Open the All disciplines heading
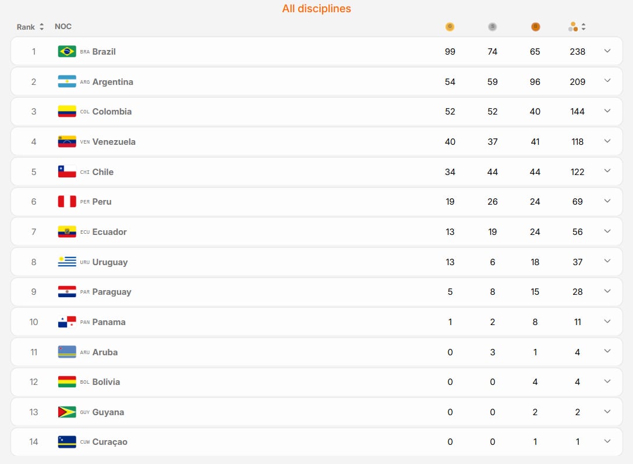 click(317, 9)
